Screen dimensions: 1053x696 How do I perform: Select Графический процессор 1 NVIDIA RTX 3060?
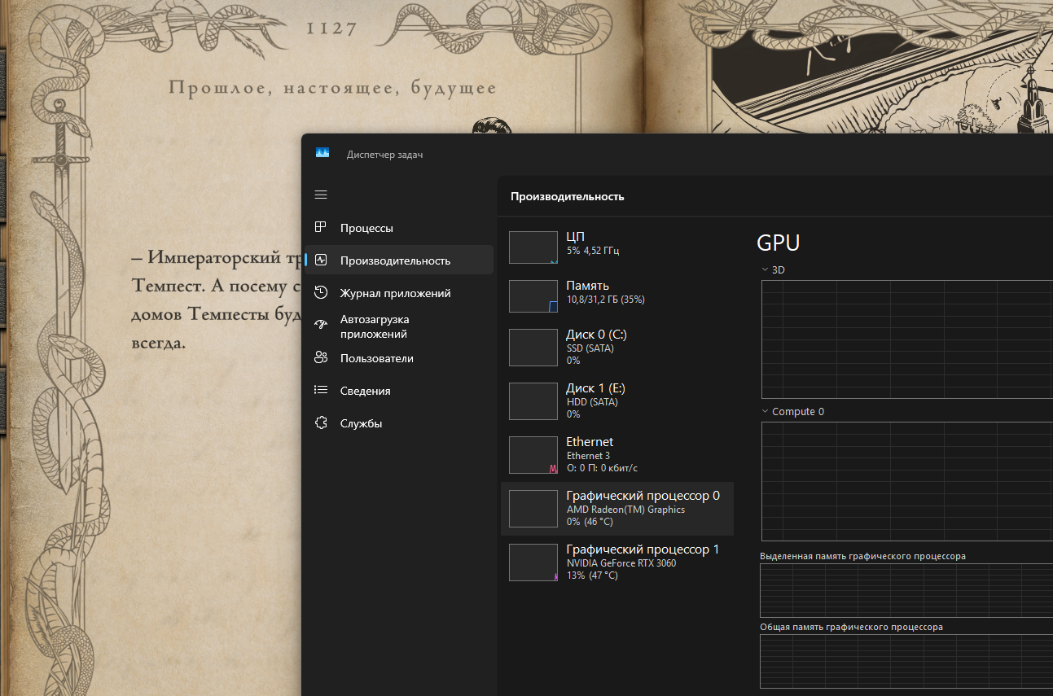tap(617, 562)
